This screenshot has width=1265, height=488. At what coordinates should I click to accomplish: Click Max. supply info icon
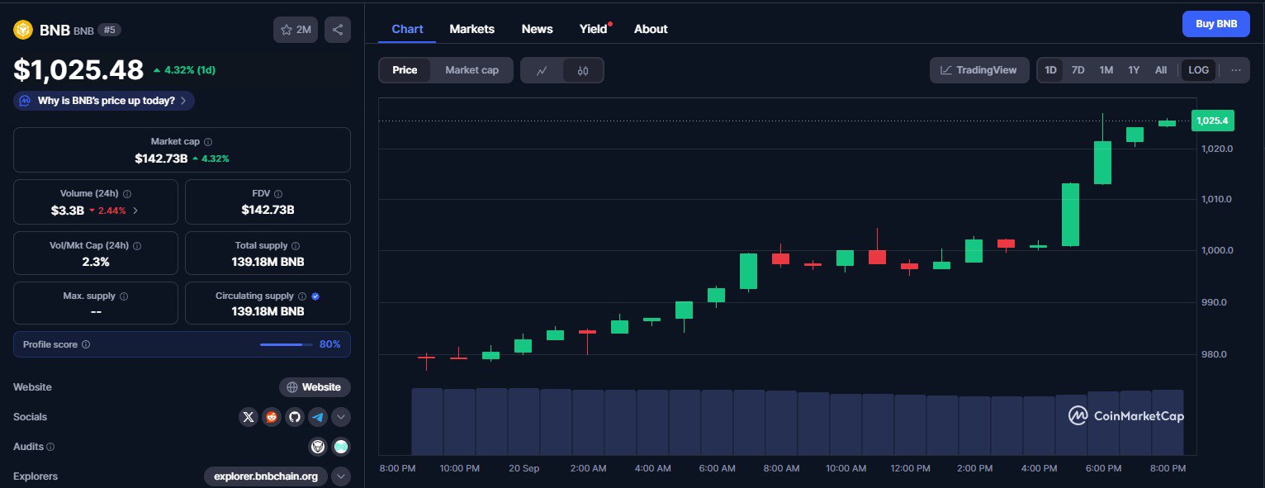(124, 296)
